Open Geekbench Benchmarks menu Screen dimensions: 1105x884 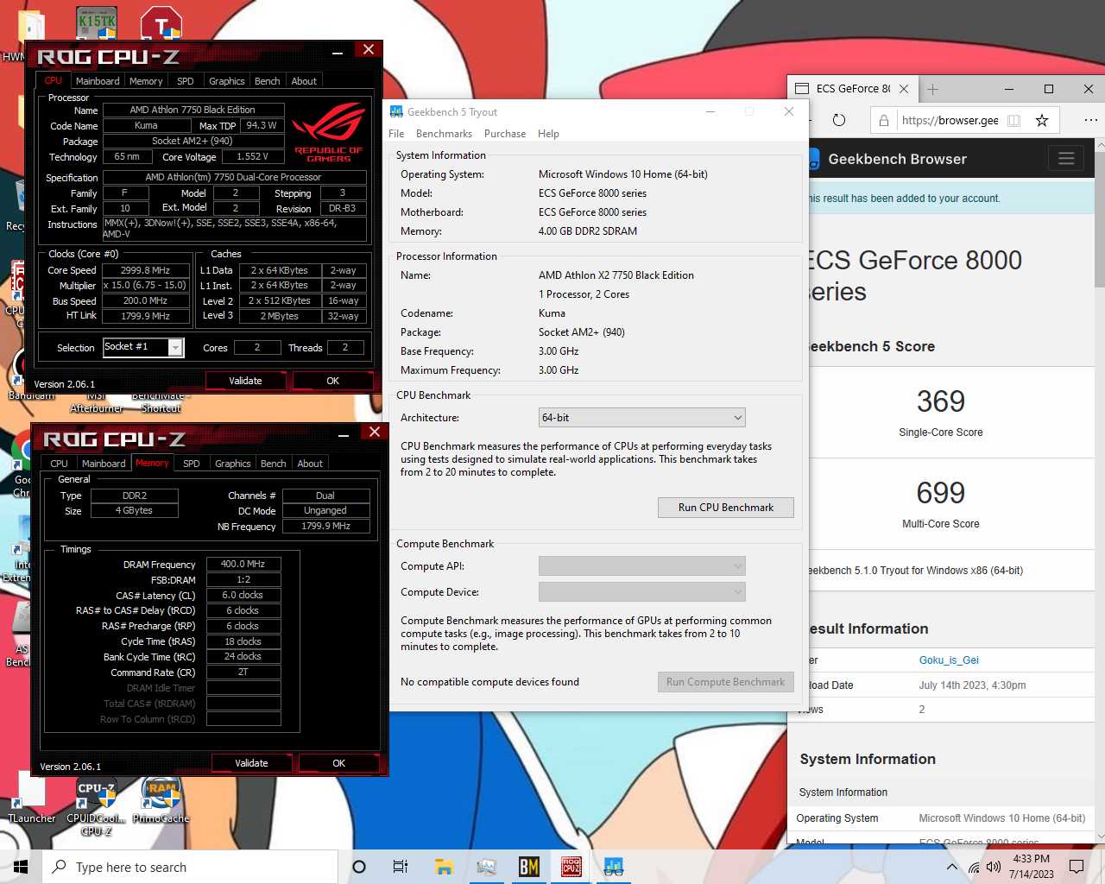444,134
